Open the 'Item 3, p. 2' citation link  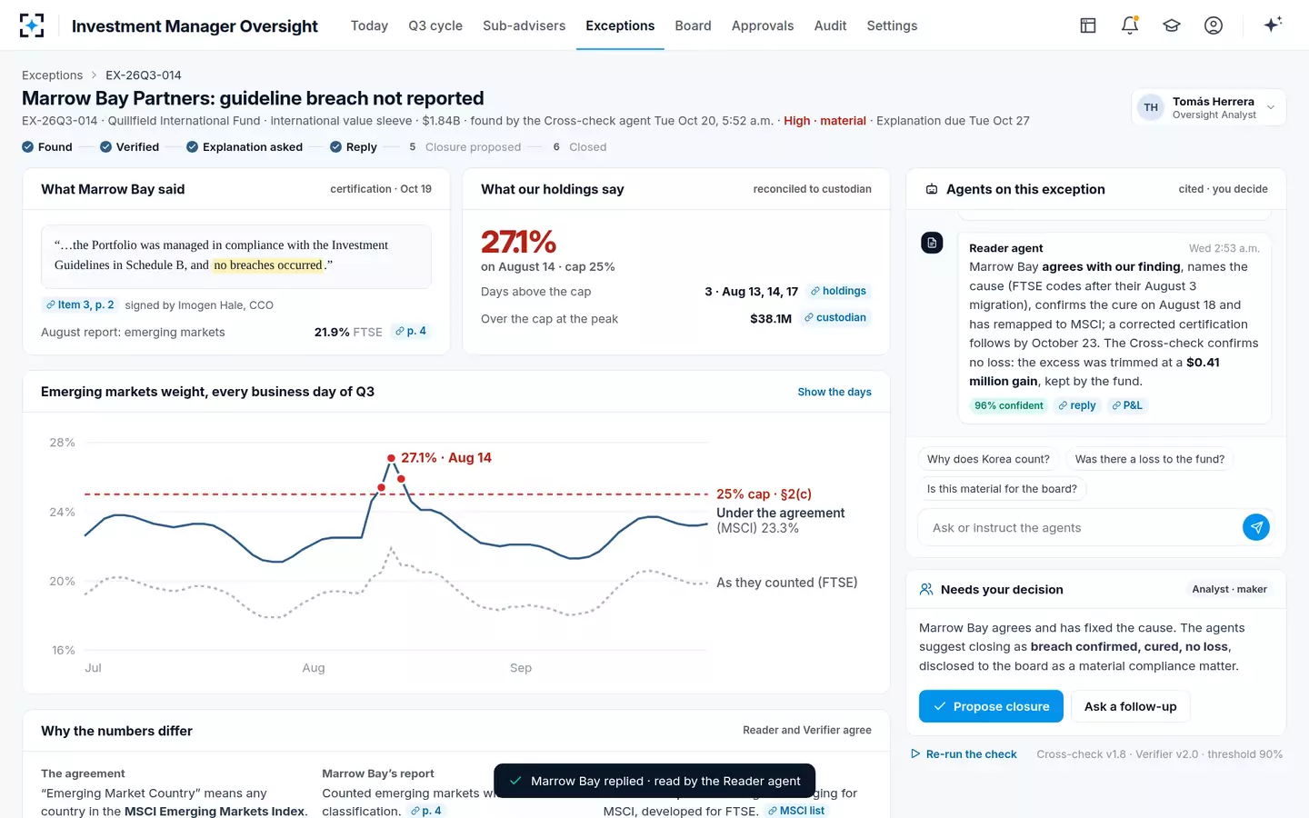tap(80, 304)
